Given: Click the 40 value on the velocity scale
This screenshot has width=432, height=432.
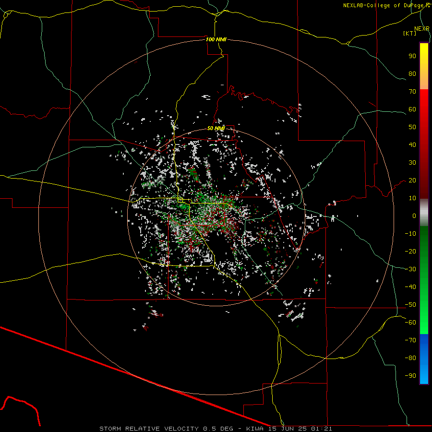Looking at the screenshot, I should pyautogui.click(x=412, y=144).
